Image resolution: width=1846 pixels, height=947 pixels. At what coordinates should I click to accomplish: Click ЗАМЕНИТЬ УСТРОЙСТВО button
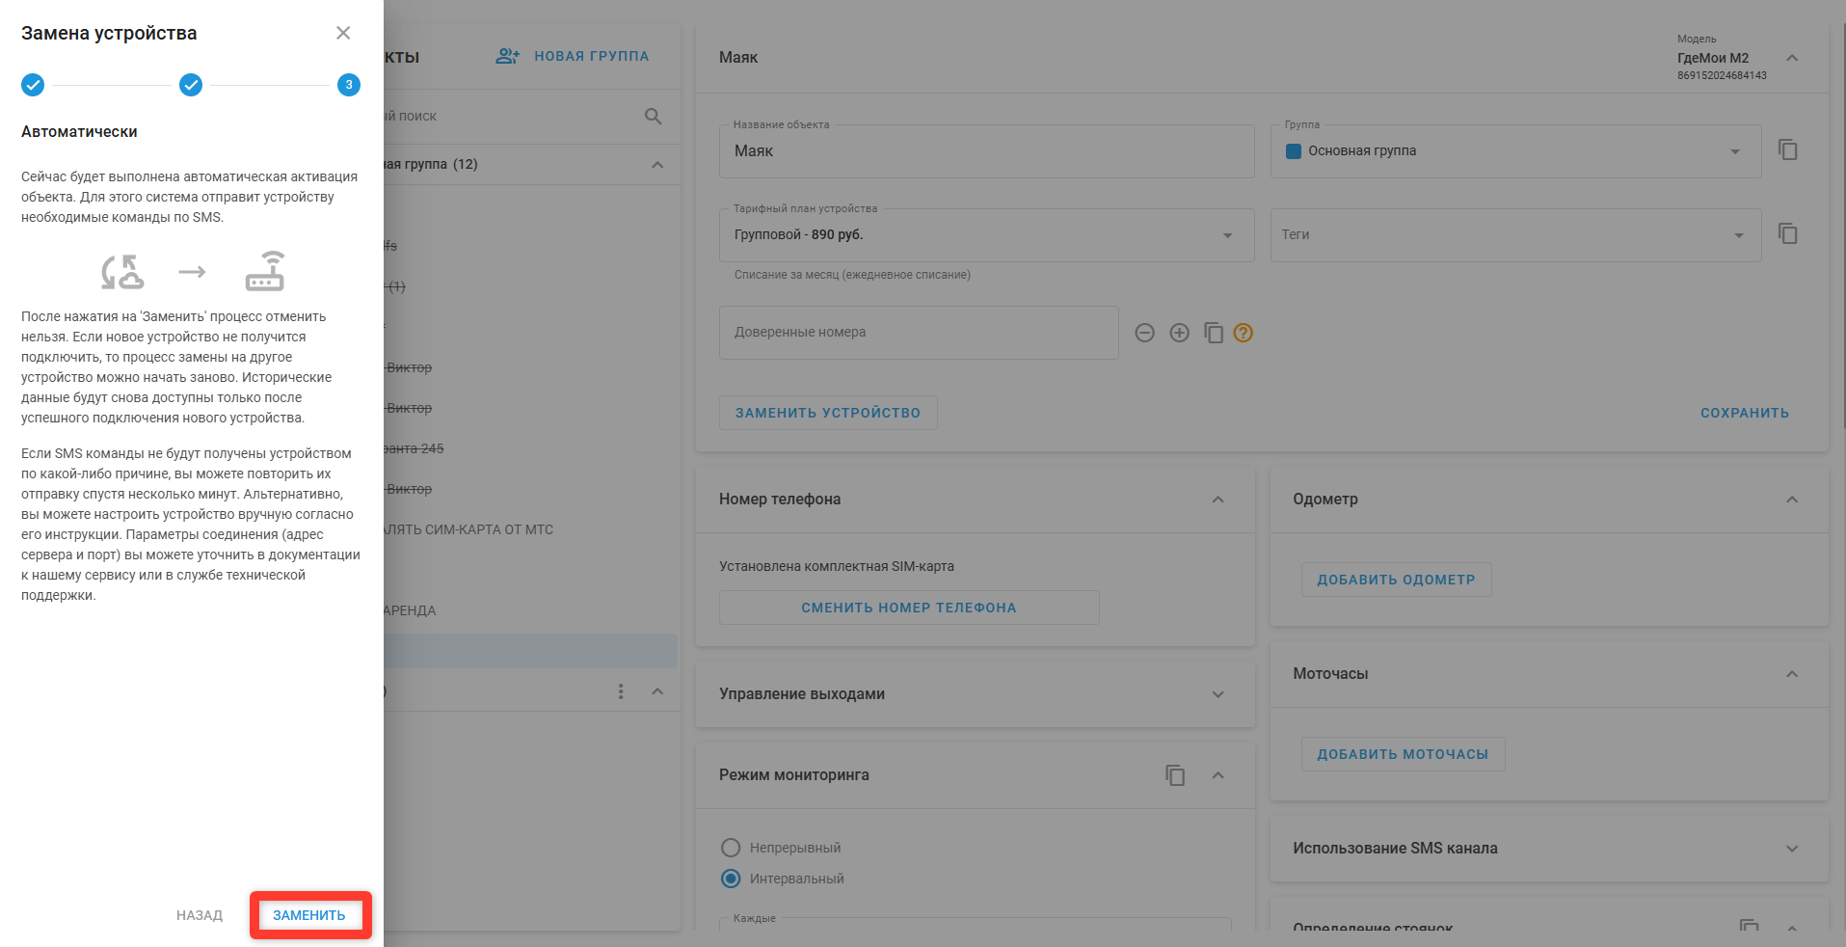click(x=828, y=413)
